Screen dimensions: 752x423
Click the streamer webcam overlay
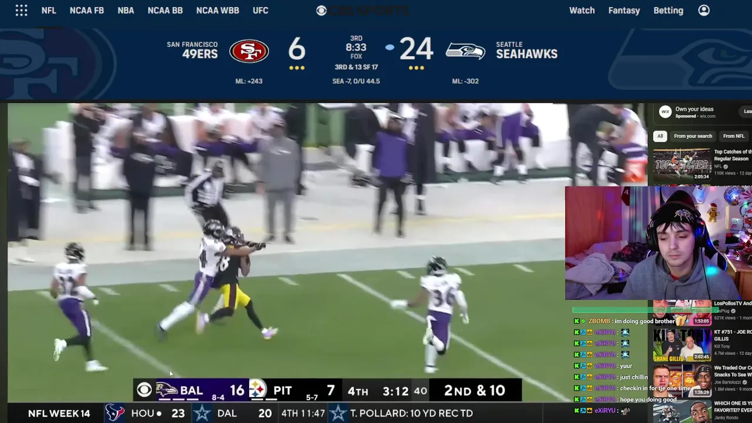pyautogui.click(x=658, y=243)
